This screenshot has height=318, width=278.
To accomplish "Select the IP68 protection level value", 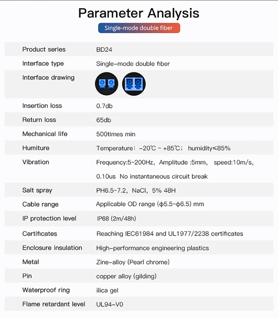I will pyautogui.click(x=117, y=219).
